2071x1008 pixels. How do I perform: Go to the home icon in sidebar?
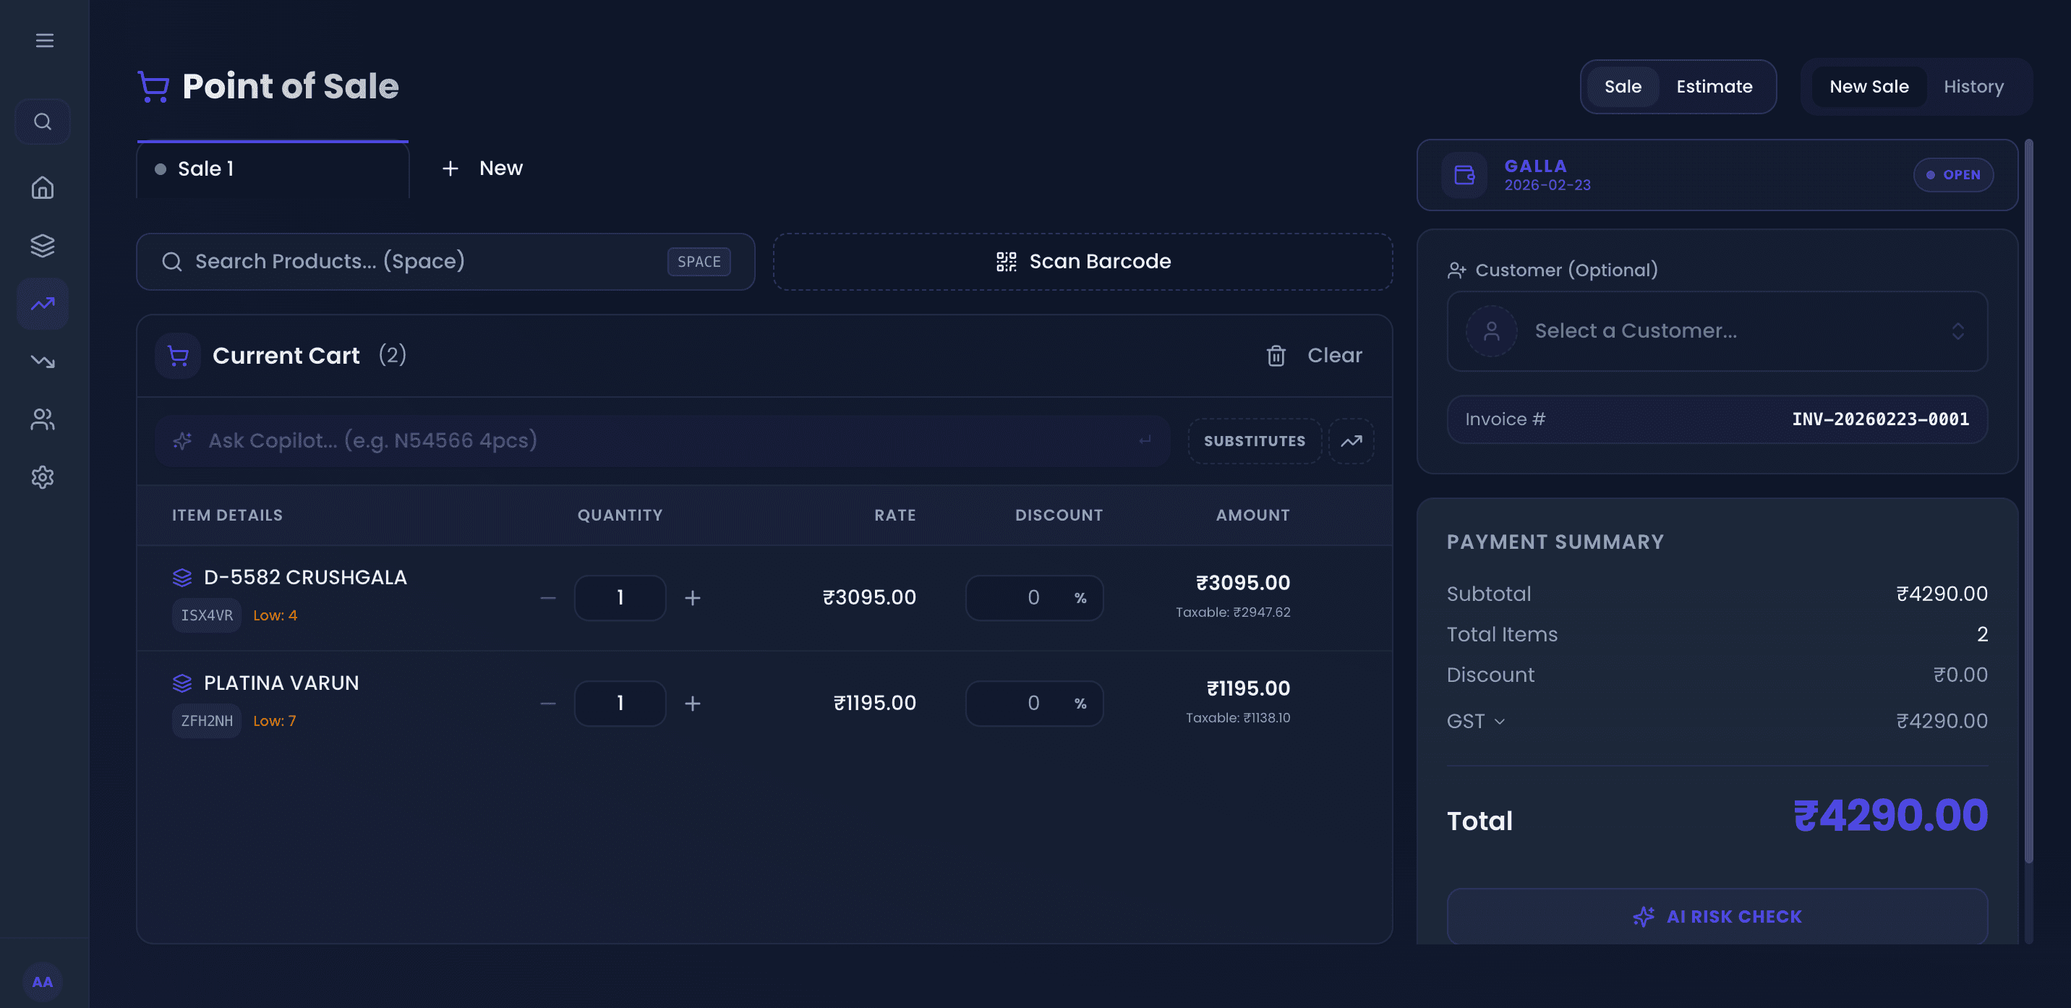point(43,187)
